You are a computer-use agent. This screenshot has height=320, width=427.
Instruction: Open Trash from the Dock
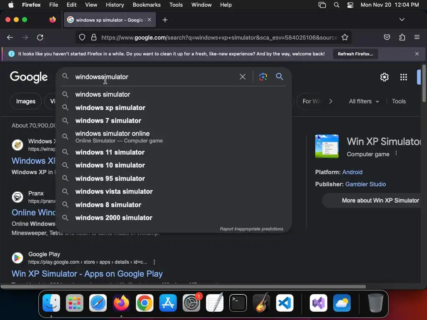[376, 303]
